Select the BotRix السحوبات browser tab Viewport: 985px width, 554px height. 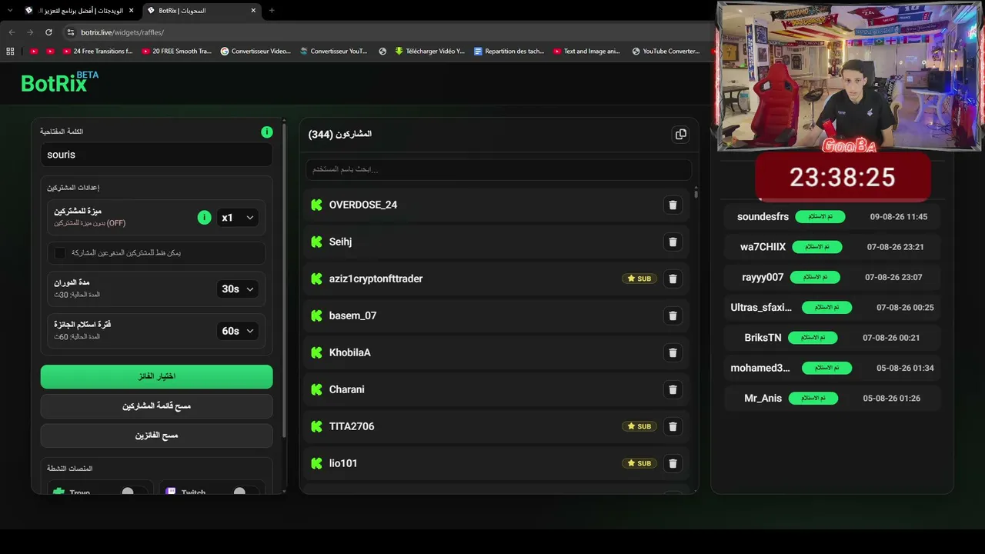(x=202, y=11)
